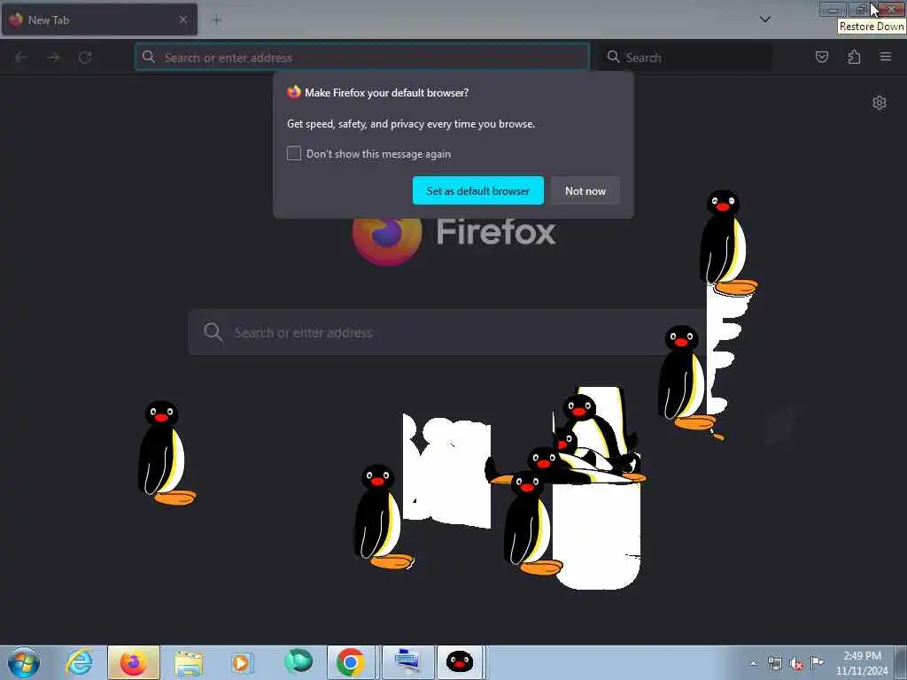Click the Show desktop strip beside the clock
This screenshot has height=680, width=907.
pyautogui.click(x=901, y=662)
